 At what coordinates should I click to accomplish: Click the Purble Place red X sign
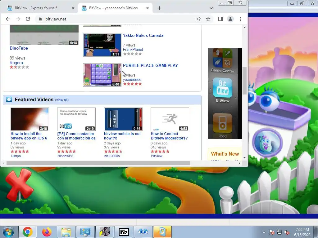(x=19, y=185)
